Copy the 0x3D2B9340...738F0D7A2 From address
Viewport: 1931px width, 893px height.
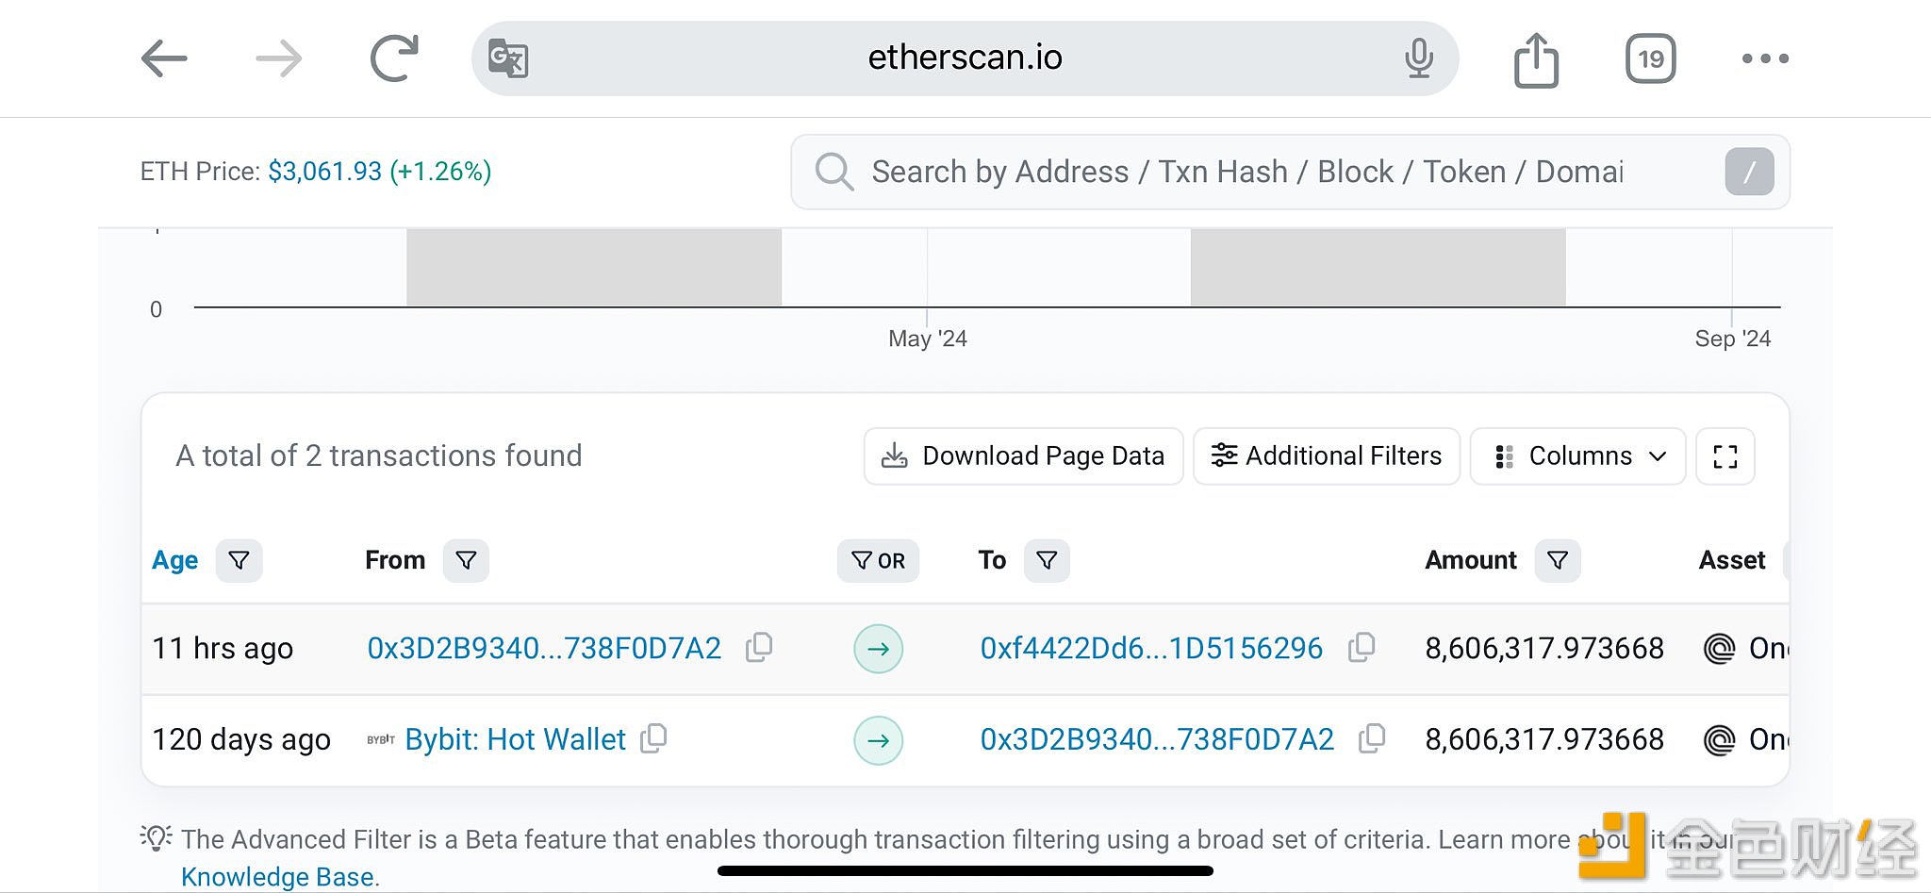pos(759,647)
